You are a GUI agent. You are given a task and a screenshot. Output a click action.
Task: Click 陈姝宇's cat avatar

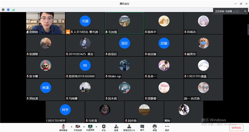[x=164, y=21]
